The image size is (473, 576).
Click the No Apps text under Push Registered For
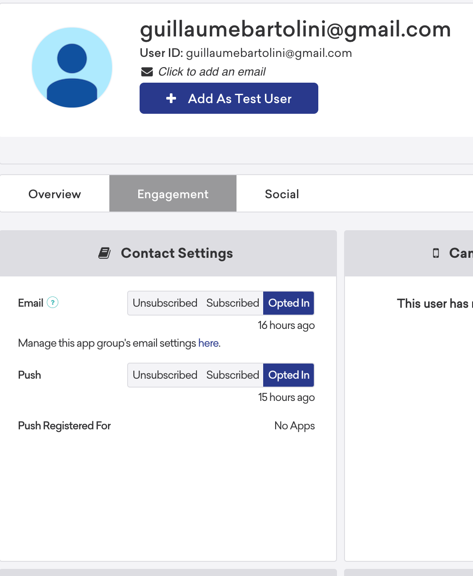[x=294, y=425]
